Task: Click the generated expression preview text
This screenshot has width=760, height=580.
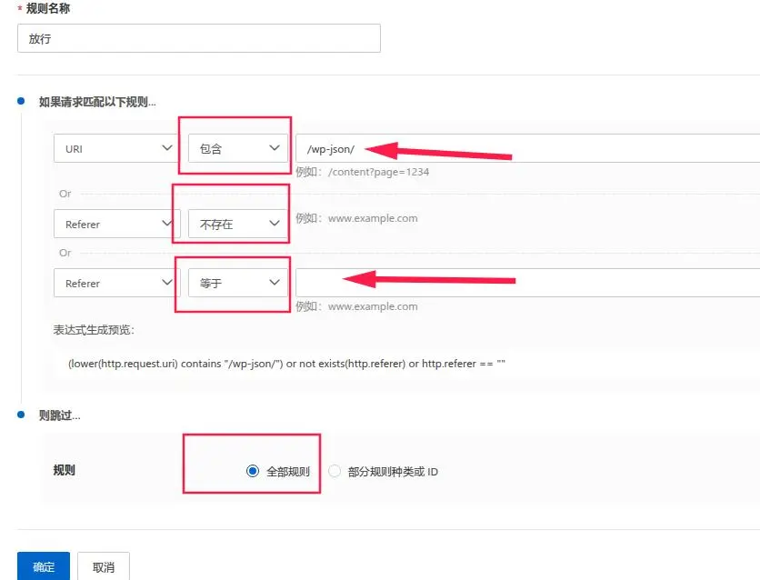Action: point(286,363)
